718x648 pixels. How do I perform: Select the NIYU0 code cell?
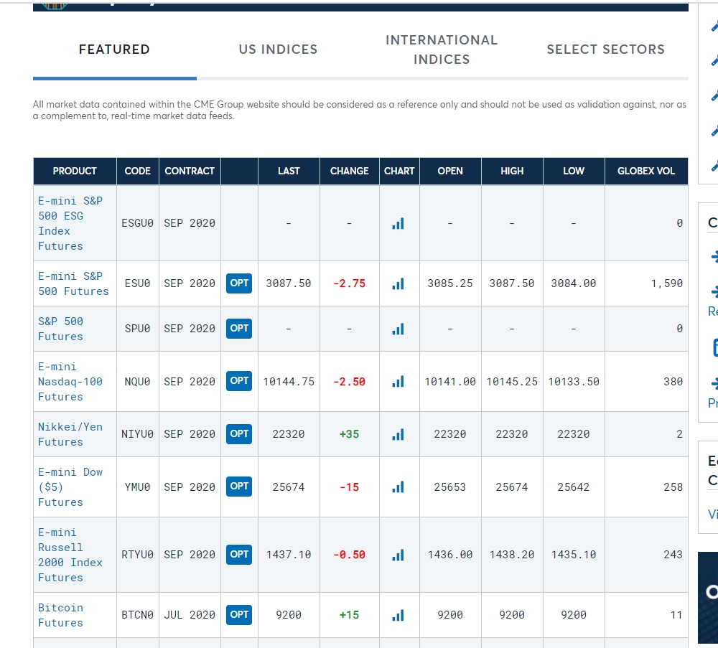137,434
